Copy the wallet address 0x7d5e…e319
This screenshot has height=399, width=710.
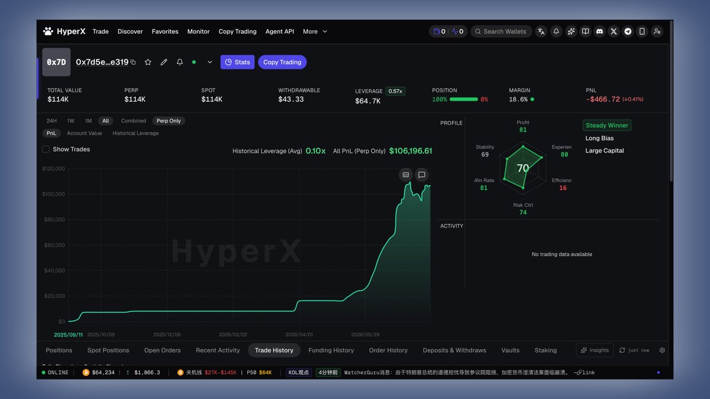[x=133, y=62]
